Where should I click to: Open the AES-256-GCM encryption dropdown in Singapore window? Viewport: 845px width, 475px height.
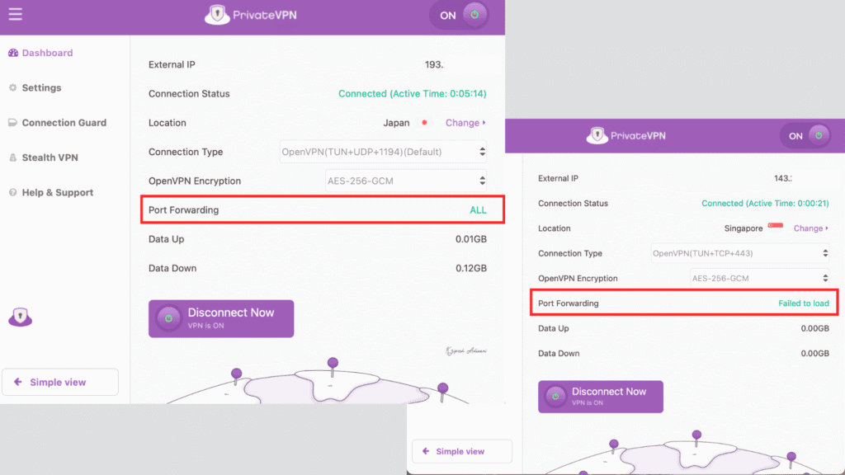pos(760,279)
